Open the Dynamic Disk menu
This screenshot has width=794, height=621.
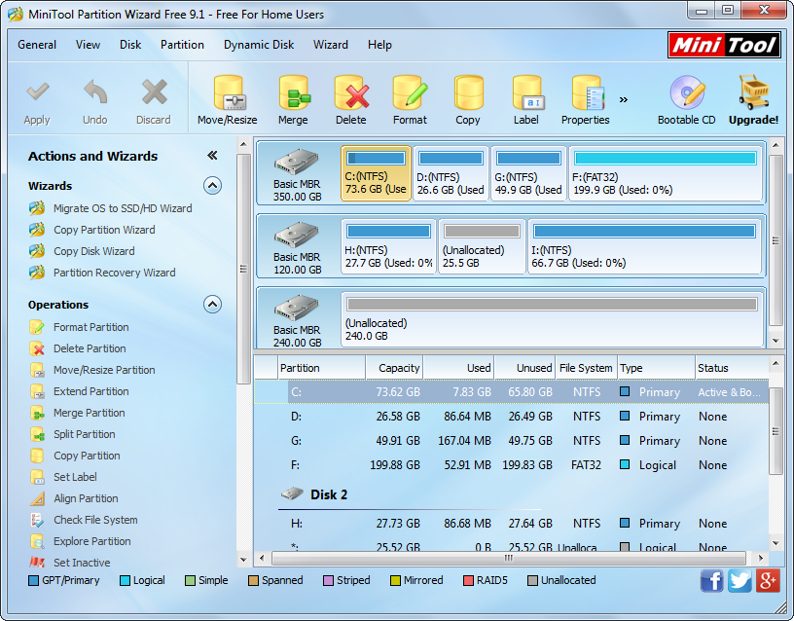click(259, 45)
